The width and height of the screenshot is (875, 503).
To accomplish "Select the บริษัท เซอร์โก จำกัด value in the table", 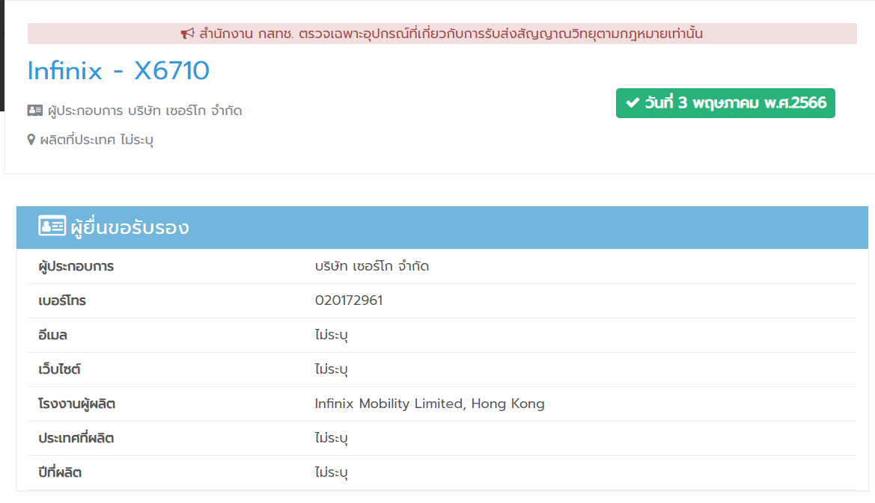I will tap(372, 266).
